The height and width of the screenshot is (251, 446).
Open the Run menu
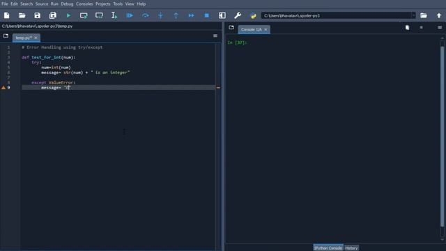pos(54,4)
